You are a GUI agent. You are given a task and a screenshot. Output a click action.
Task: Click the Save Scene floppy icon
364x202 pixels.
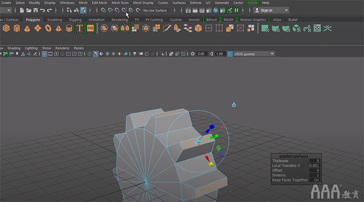(35, 10)
